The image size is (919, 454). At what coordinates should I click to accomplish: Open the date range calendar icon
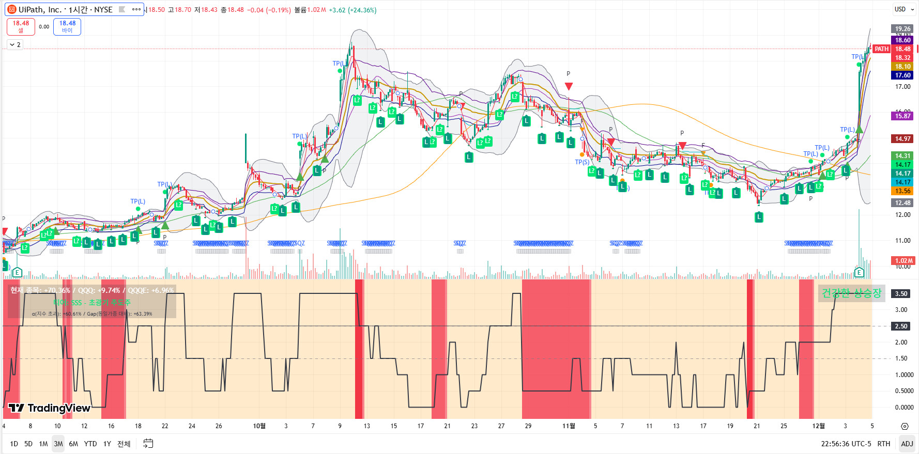pyautogui.click(x=148, y=444)
